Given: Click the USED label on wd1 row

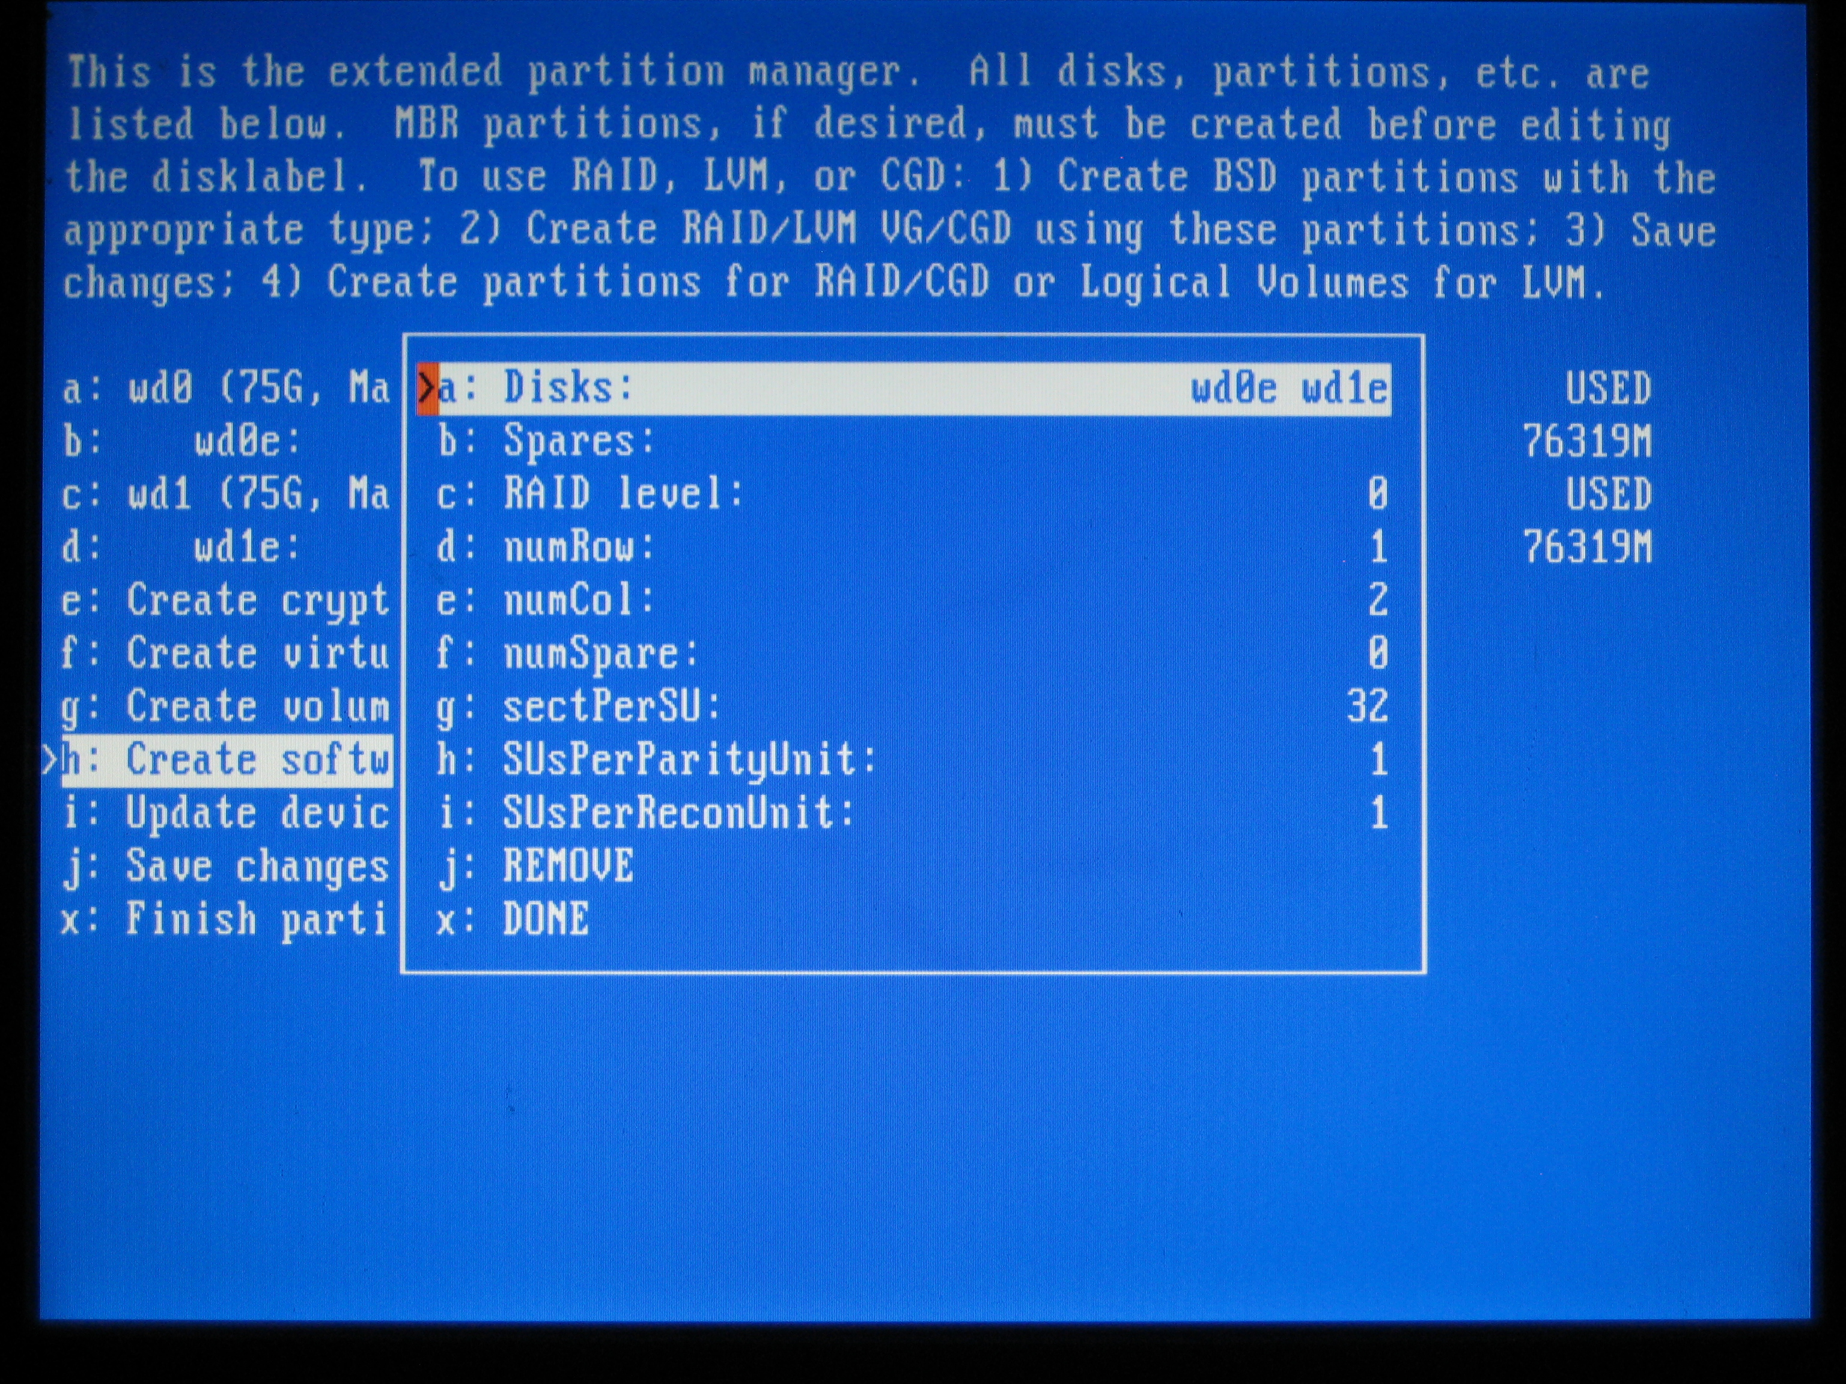Looking at the screenshot, I should coord(1608,494).
